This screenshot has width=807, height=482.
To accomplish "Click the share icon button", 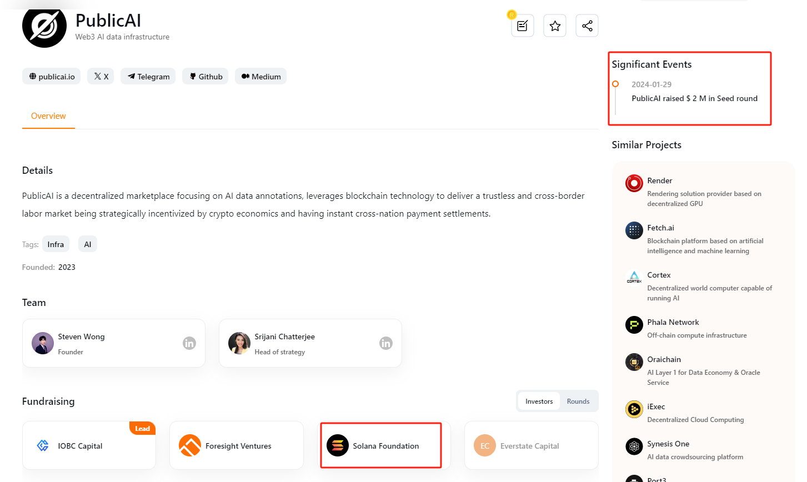I will (587, 26).
